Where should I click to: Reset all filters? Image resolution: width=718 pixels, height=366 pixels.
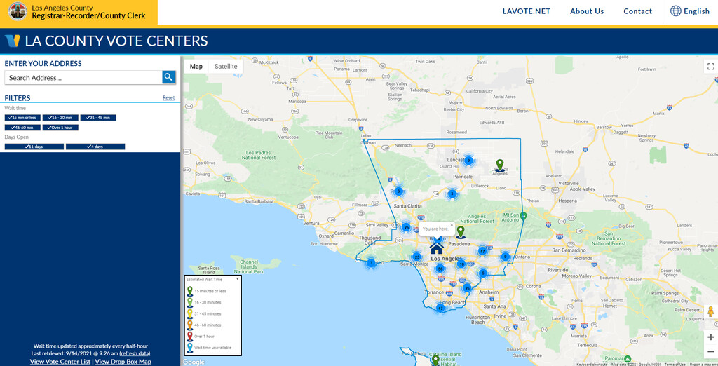[x=168, y=97]
